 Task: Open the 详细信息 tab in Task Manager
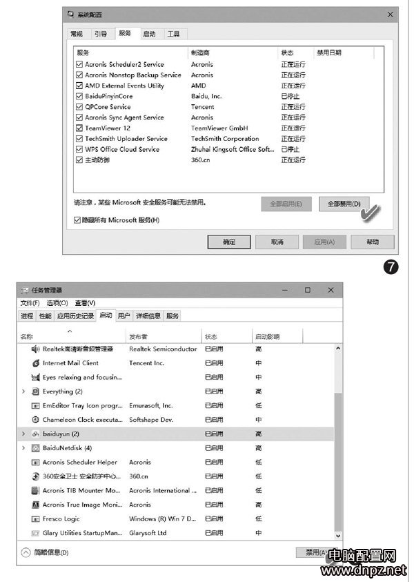click(x=148, y=316)
